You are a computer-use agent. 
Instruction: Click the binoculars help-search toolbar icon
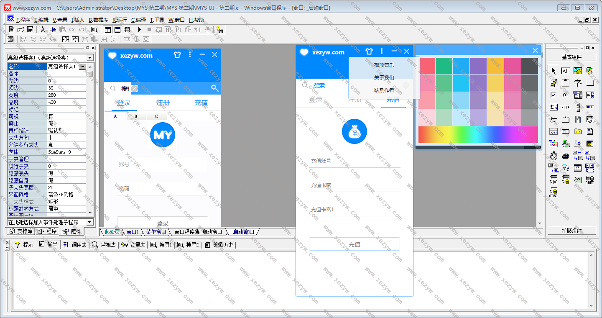(x=220, y=29)
